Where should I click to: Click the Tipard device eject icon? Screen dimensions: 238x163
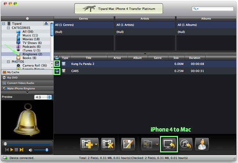point(46,23)
